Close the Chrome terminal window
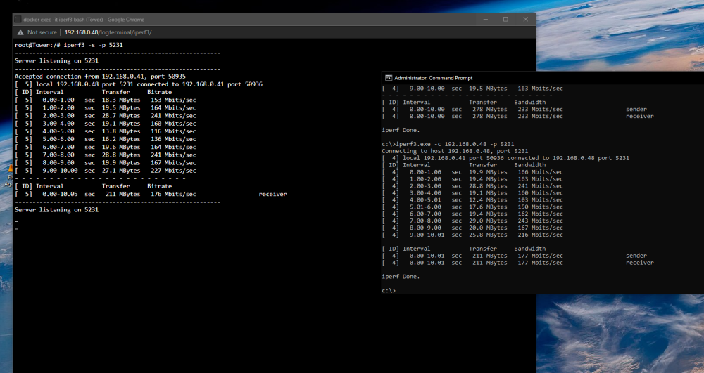Screen dimensions: 704x373 (525, 19)
